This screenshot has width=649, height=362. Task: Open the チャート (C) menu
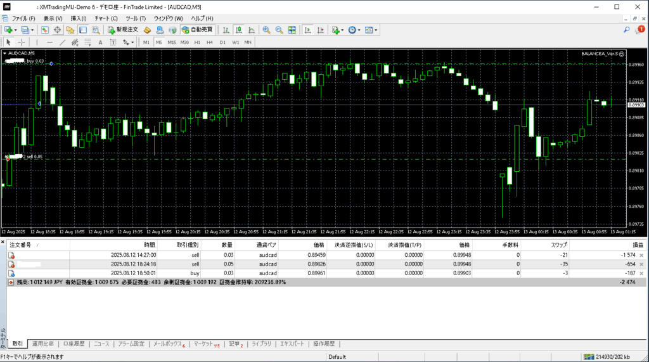click(106, 18)
